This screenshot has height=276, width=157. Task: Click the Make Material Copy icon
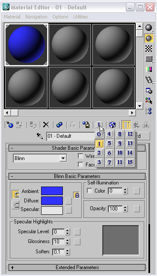59,125
